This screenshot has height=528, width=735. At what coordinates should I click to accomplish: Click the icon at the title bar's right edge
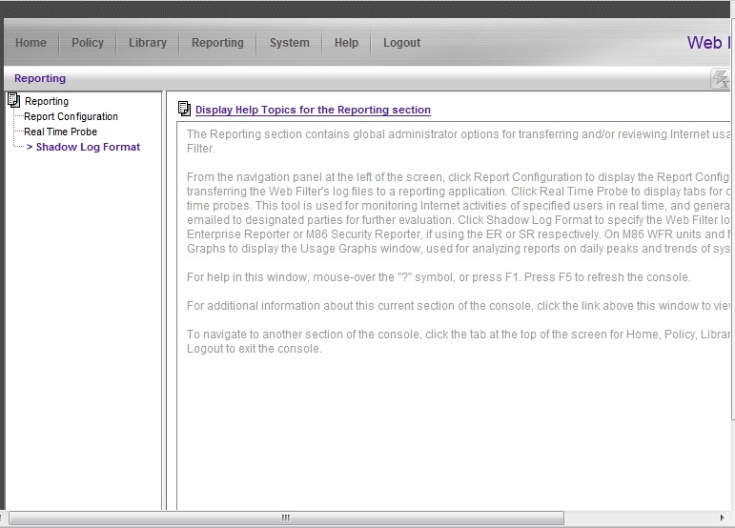click(721, 79)
